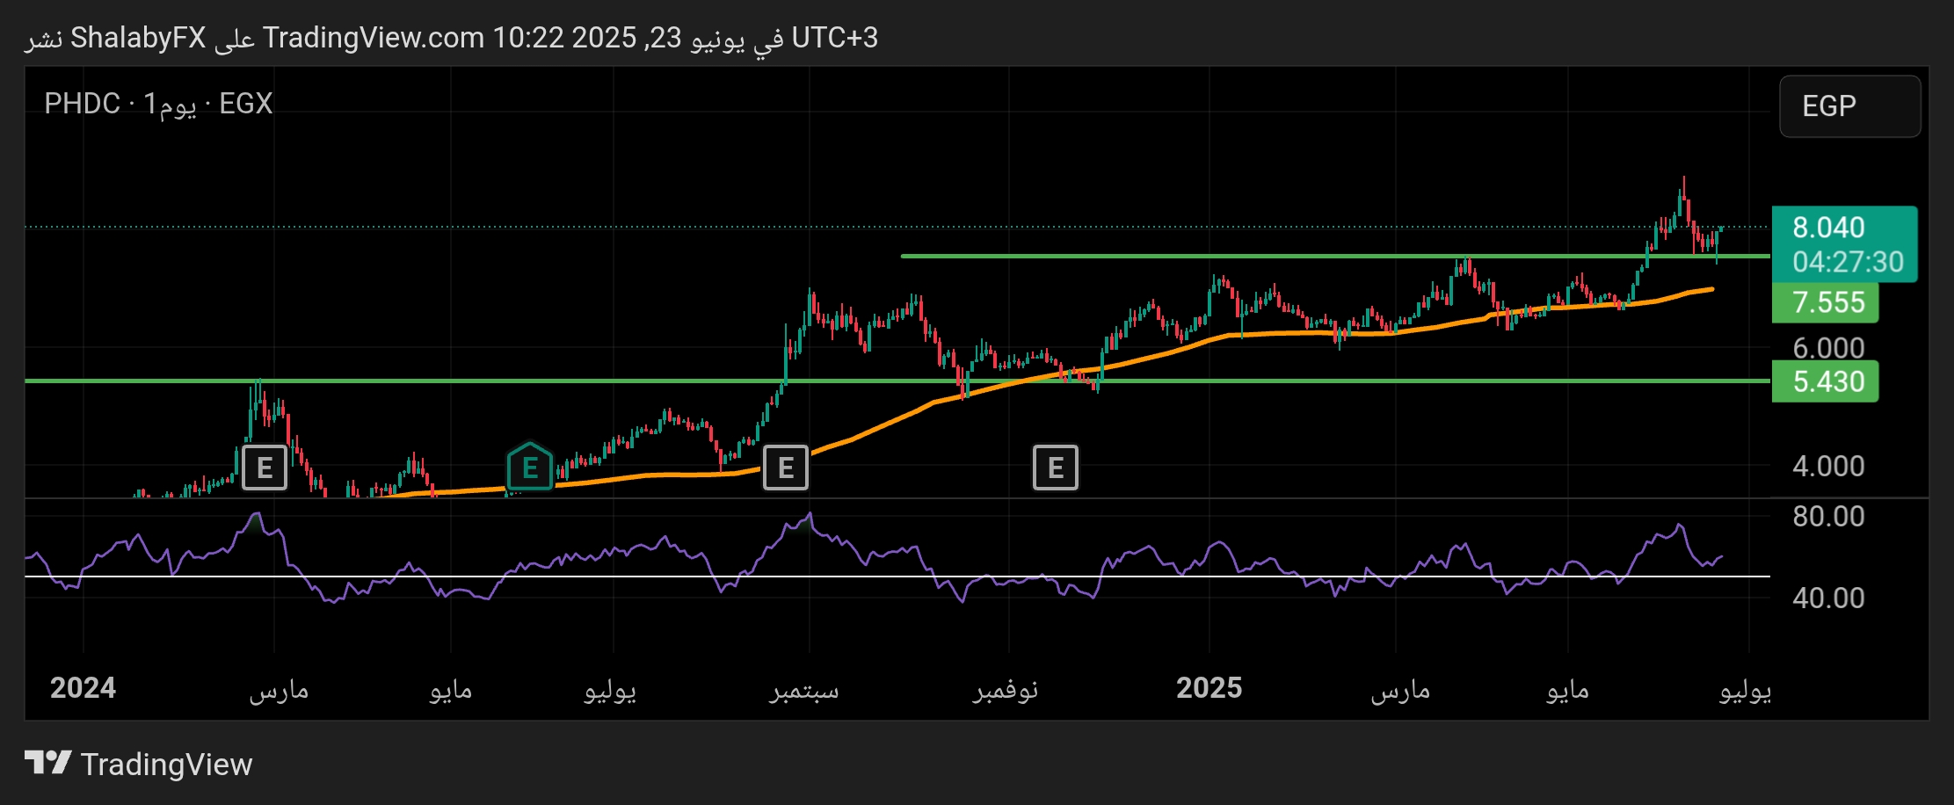Click the current price label 8.040
Viewport: 1954px width, 805px height.
tap(1828, 228)
